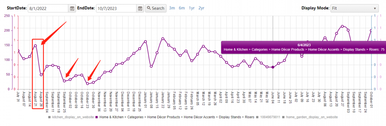
Task: Select the 6m range link
Action: pos(182,8)
